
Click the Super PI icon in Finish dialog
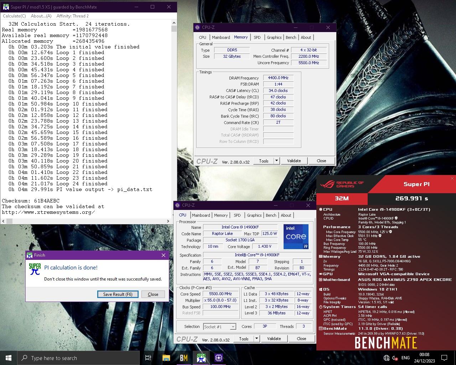[35, 269]
